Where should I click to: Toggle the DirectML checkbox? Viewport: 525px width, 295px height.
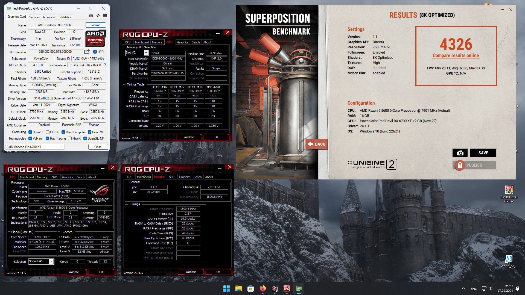click(x=89, y=132)
